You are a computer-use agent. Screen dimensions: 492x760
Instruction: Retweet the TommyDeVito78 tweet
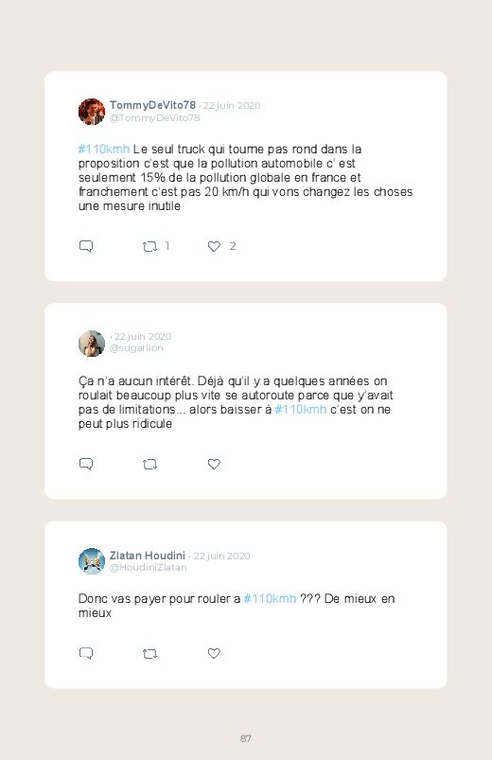coord(149,247)
